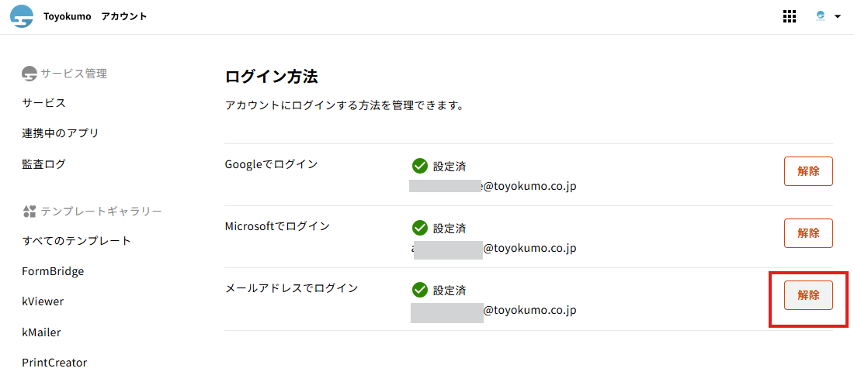Open FormBridge templates

[x=53, y=271]
